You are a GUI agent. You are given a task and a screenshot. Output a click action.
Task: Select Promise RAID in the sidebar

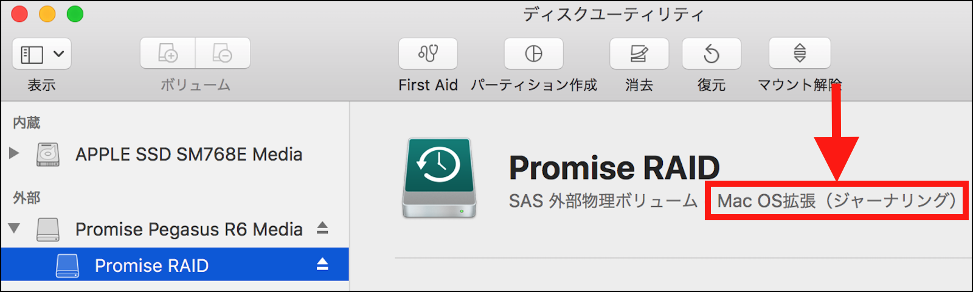(x=151, y=265)
